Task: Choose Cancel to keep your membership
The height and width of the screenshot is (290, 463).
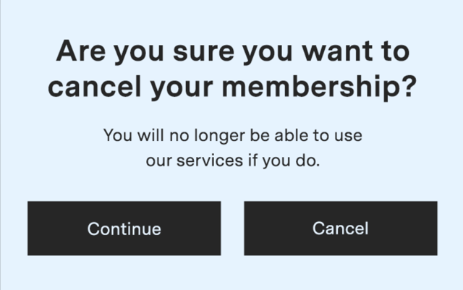Action: (340, 229)
